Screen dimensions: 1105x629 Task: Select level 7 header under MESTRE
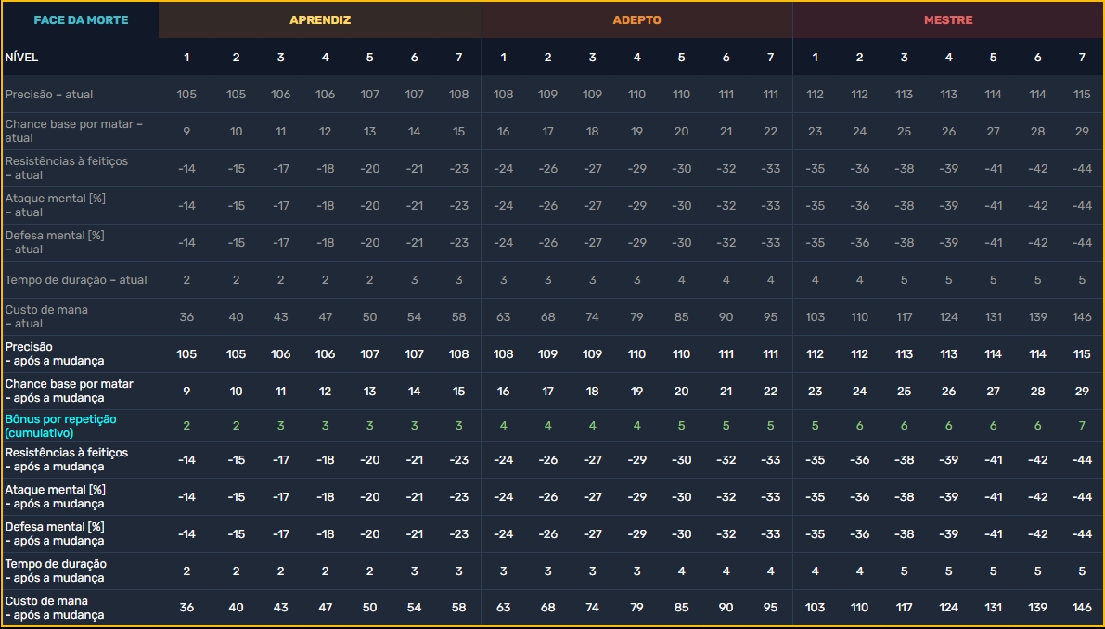click(x=1082, y=57)
